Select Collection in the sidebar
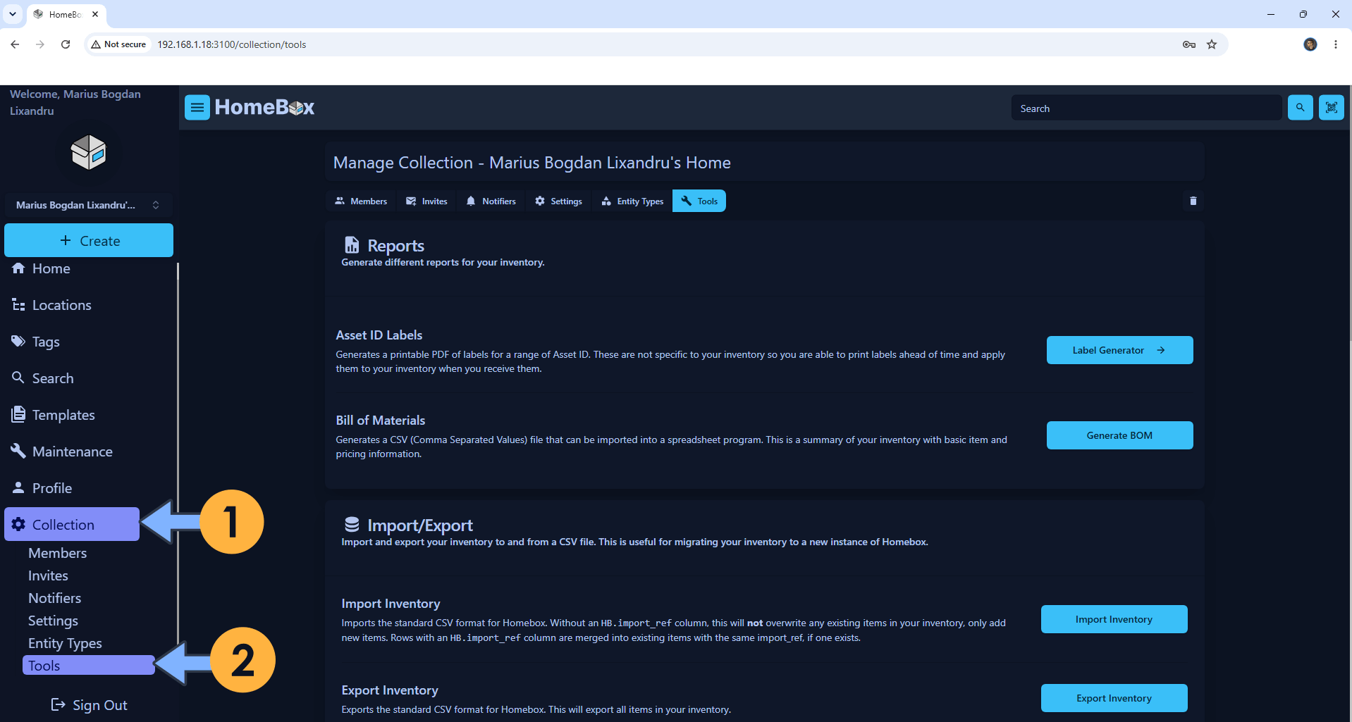1352x722 pixels. click(72, 524)
